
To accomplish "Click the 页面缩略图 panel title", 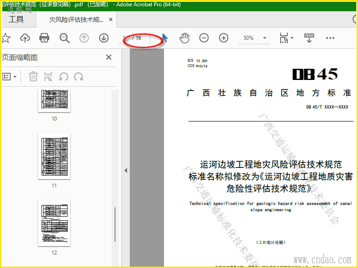I will (x=20, y=57).
